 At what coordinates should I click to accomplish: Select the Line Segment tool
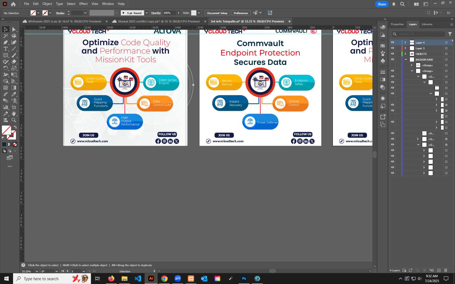point(14,49)
